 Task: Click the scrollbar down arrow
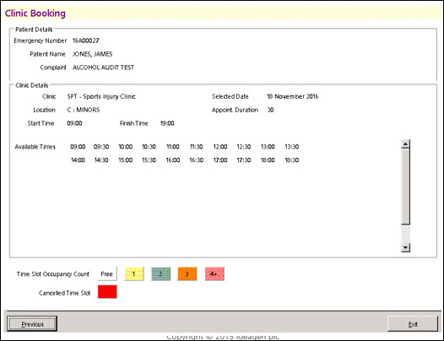point(405,247)
